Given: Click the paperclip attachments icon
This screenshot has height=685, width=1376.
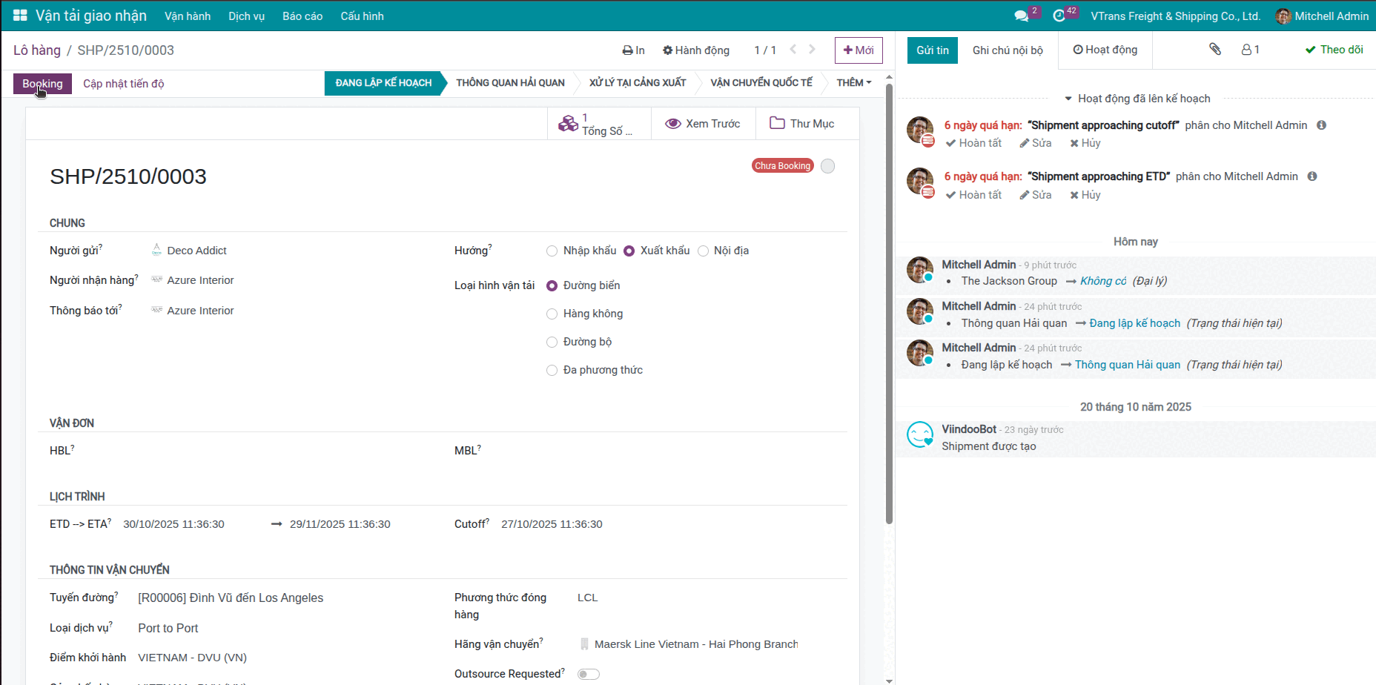Looking at the screenshot, I should point(1214,50).
